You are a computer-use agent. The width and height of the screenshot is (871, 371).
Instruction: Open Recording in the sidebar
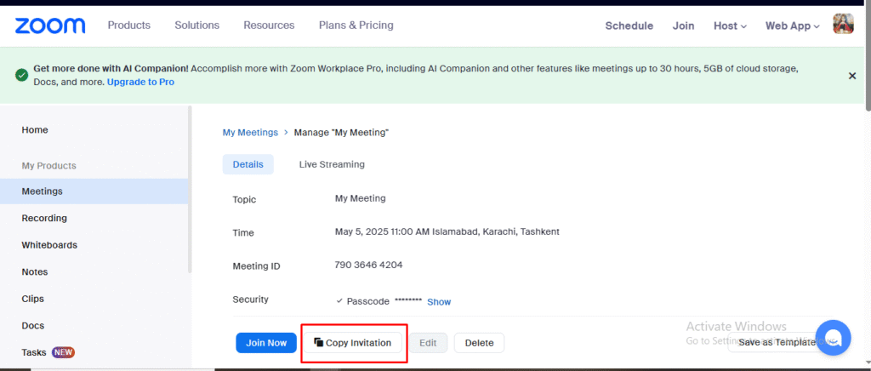point(44,218)
